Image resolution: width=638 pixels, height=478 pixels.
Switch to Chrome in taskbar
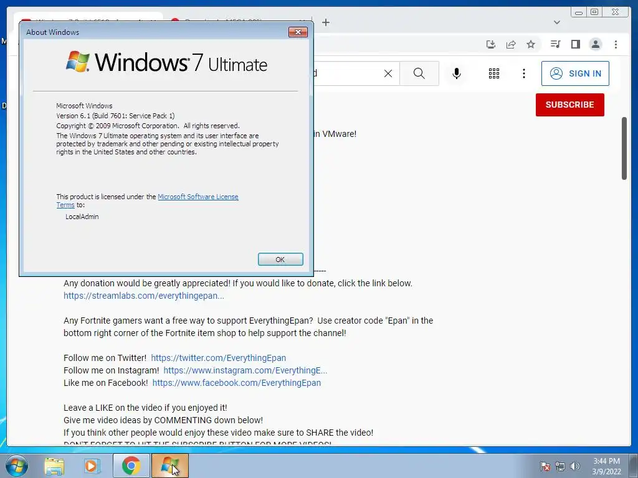[x=131, y=466]
